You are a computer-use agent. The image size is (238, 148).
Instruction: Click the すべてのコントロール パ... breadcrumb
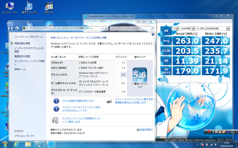pos(43,28)
